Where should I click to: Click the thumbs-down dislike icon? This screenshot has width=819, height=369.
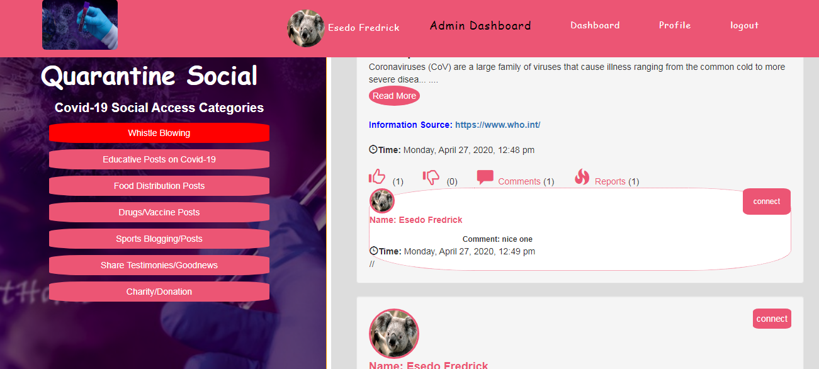pyautogui.click(x=431, y=177)
